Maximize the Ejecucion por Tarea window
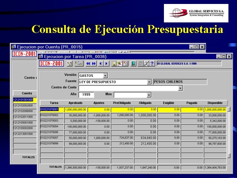 coord(224,57)
